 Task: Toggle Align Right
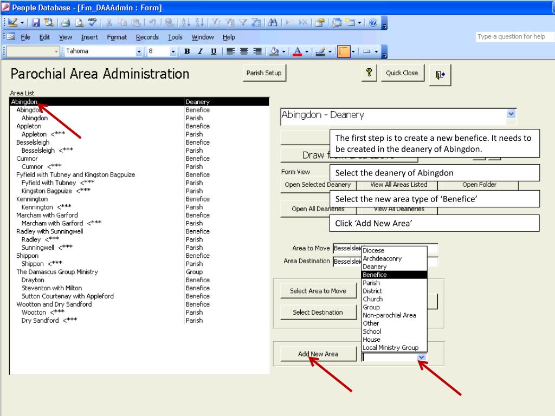click(x=257, y=51)
